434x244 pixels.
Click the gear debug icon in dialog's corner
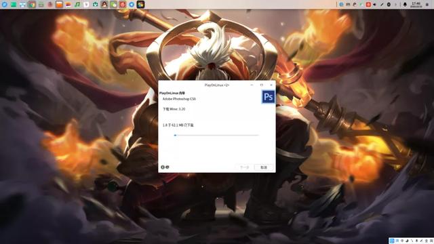[x=167, y=167]
